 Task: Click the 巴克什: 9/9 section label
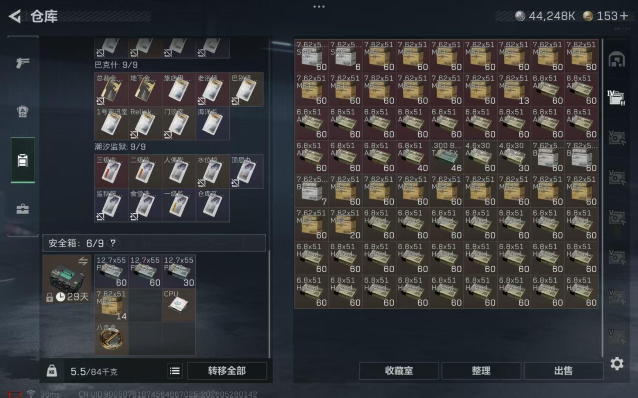point(116,65)
